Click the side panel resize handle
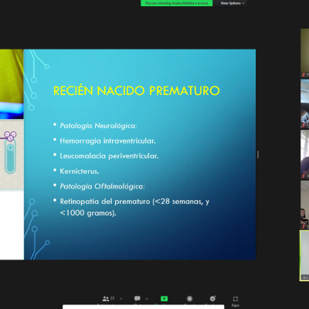 pos(258,154)
